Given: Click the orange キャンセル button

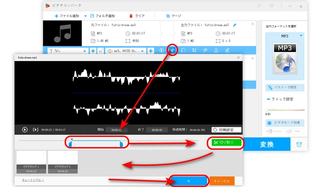Looking at the screenshot, I should [222, 181].
